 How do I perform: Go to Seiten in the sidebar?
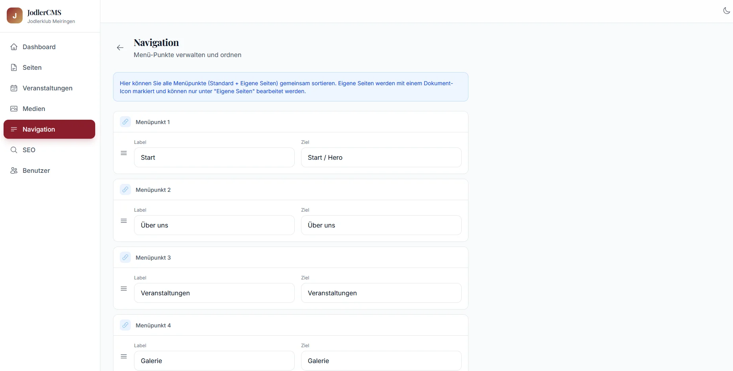[x=32, y=67]
